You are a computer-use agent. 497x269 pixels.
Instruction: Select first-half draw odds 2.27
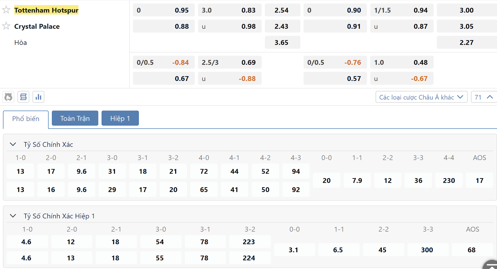click(x=467, y=43)
